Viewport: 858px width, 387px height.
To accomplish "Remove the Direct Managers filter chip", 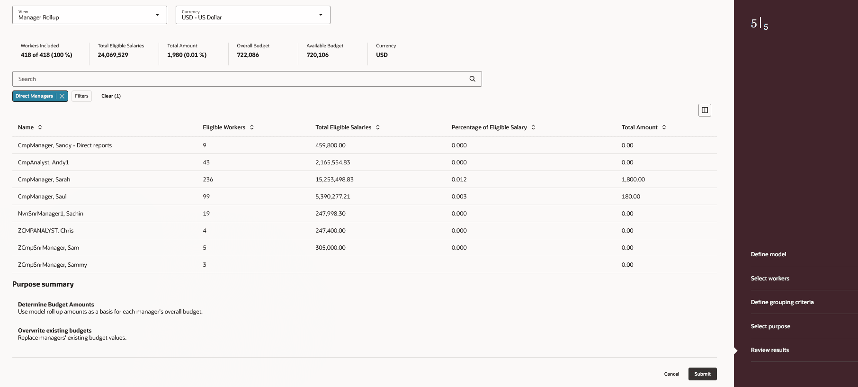I will coord(62,96).
